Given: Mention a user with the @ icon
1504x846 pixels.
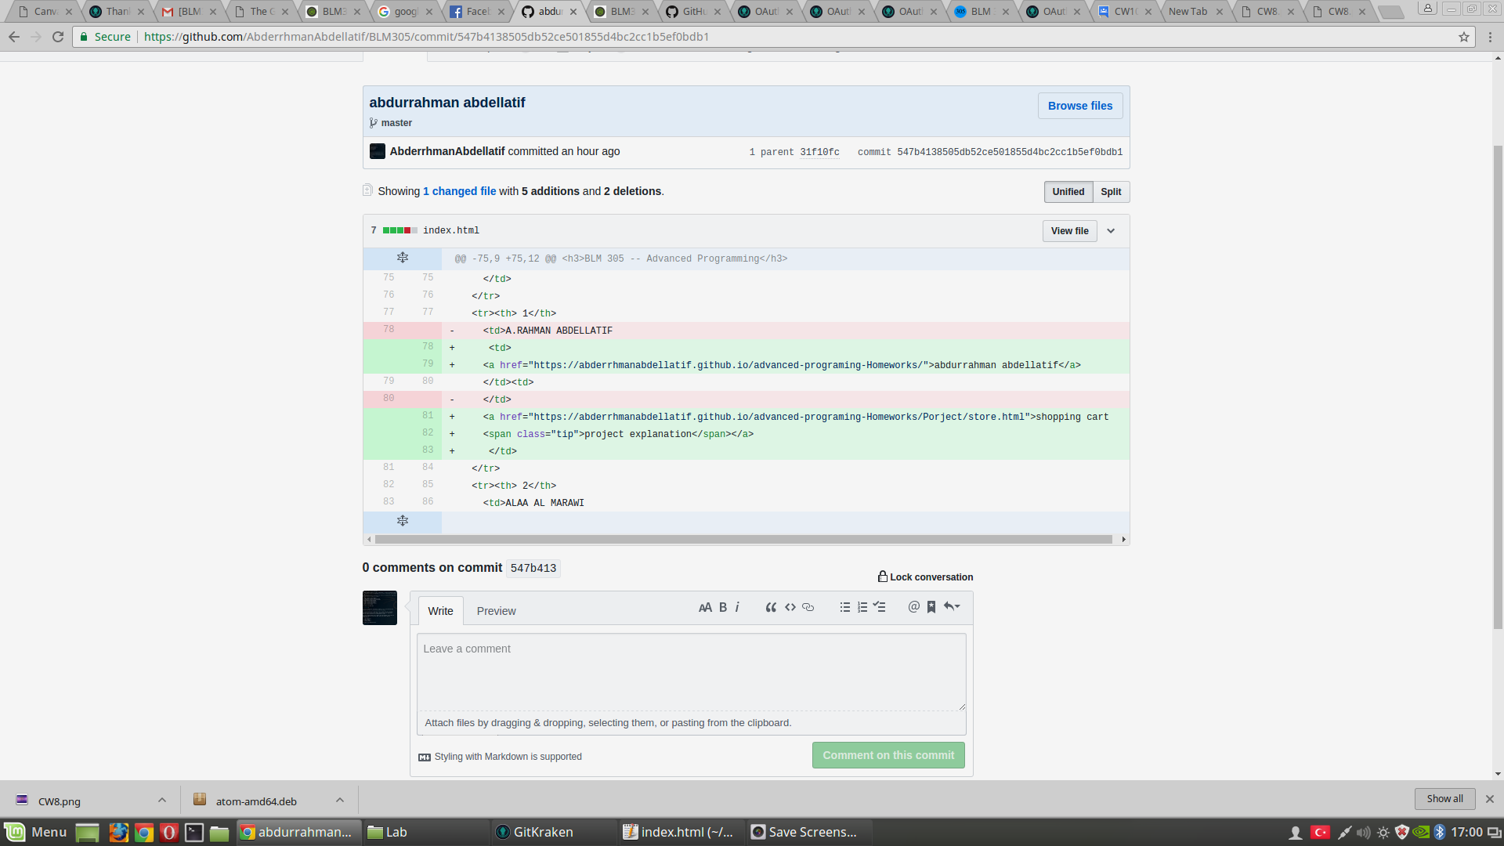Looking at the screenshot, I should pyautogui.click(x=913, y=607).
